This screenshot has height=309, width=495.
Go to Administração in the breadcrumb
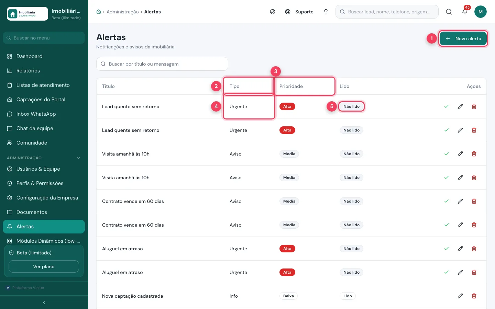123,12
